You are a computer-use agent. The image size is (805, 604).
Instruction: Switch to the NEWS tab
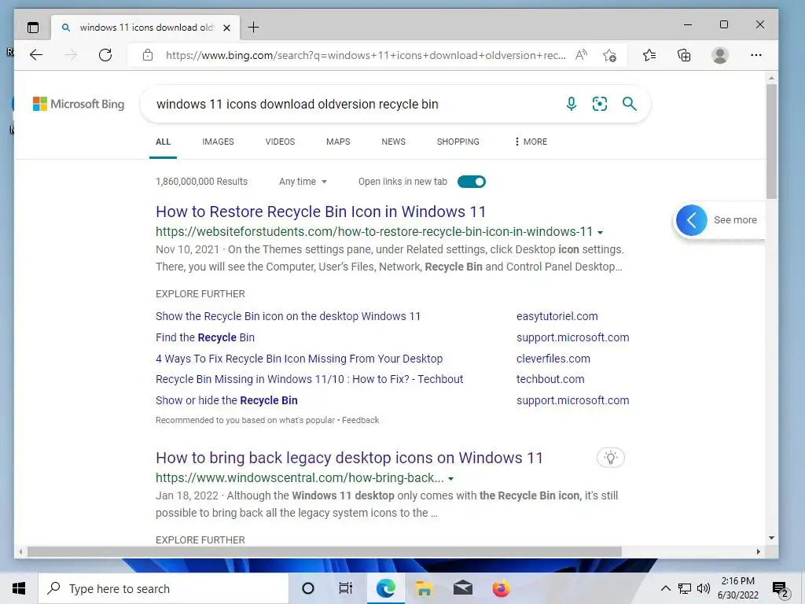pos(393,142)
